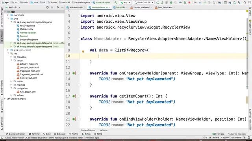Select fragment_first.xml in project tree

[30, 71]
